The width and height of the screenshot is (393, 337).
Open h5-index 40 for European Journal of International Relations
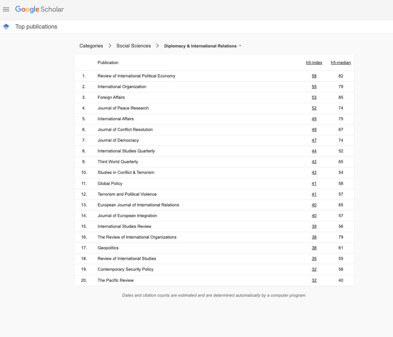click(314, 205)
